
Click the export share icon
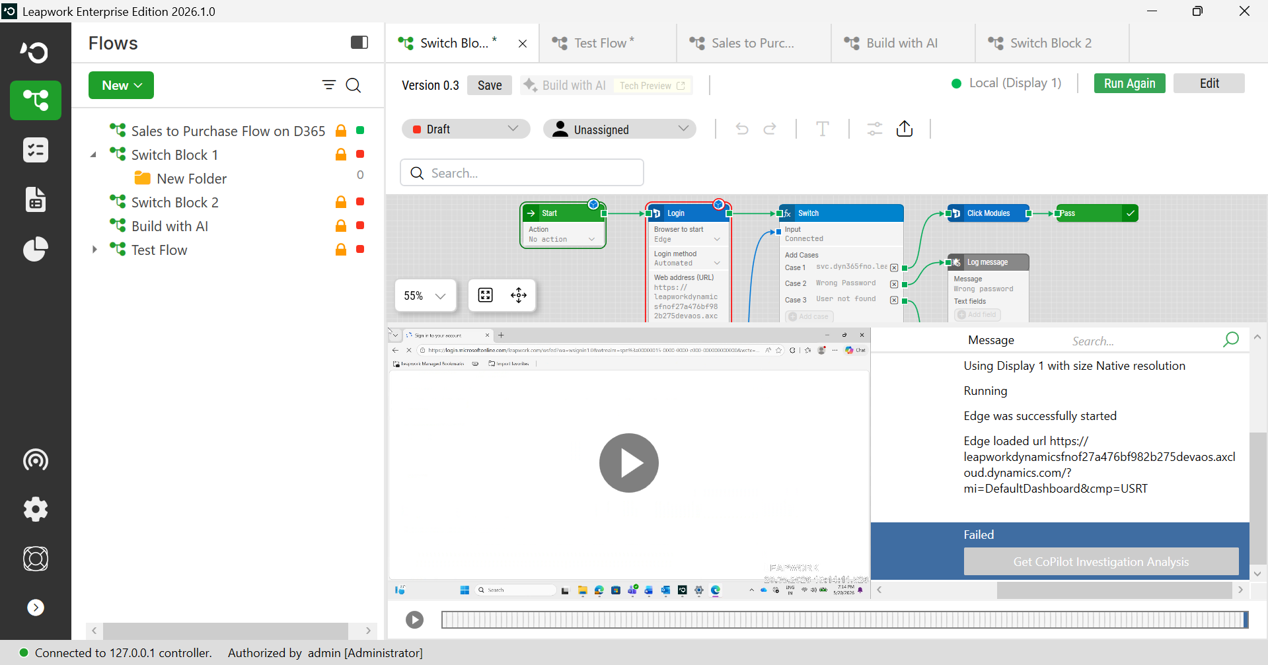(x=905, y=129)
